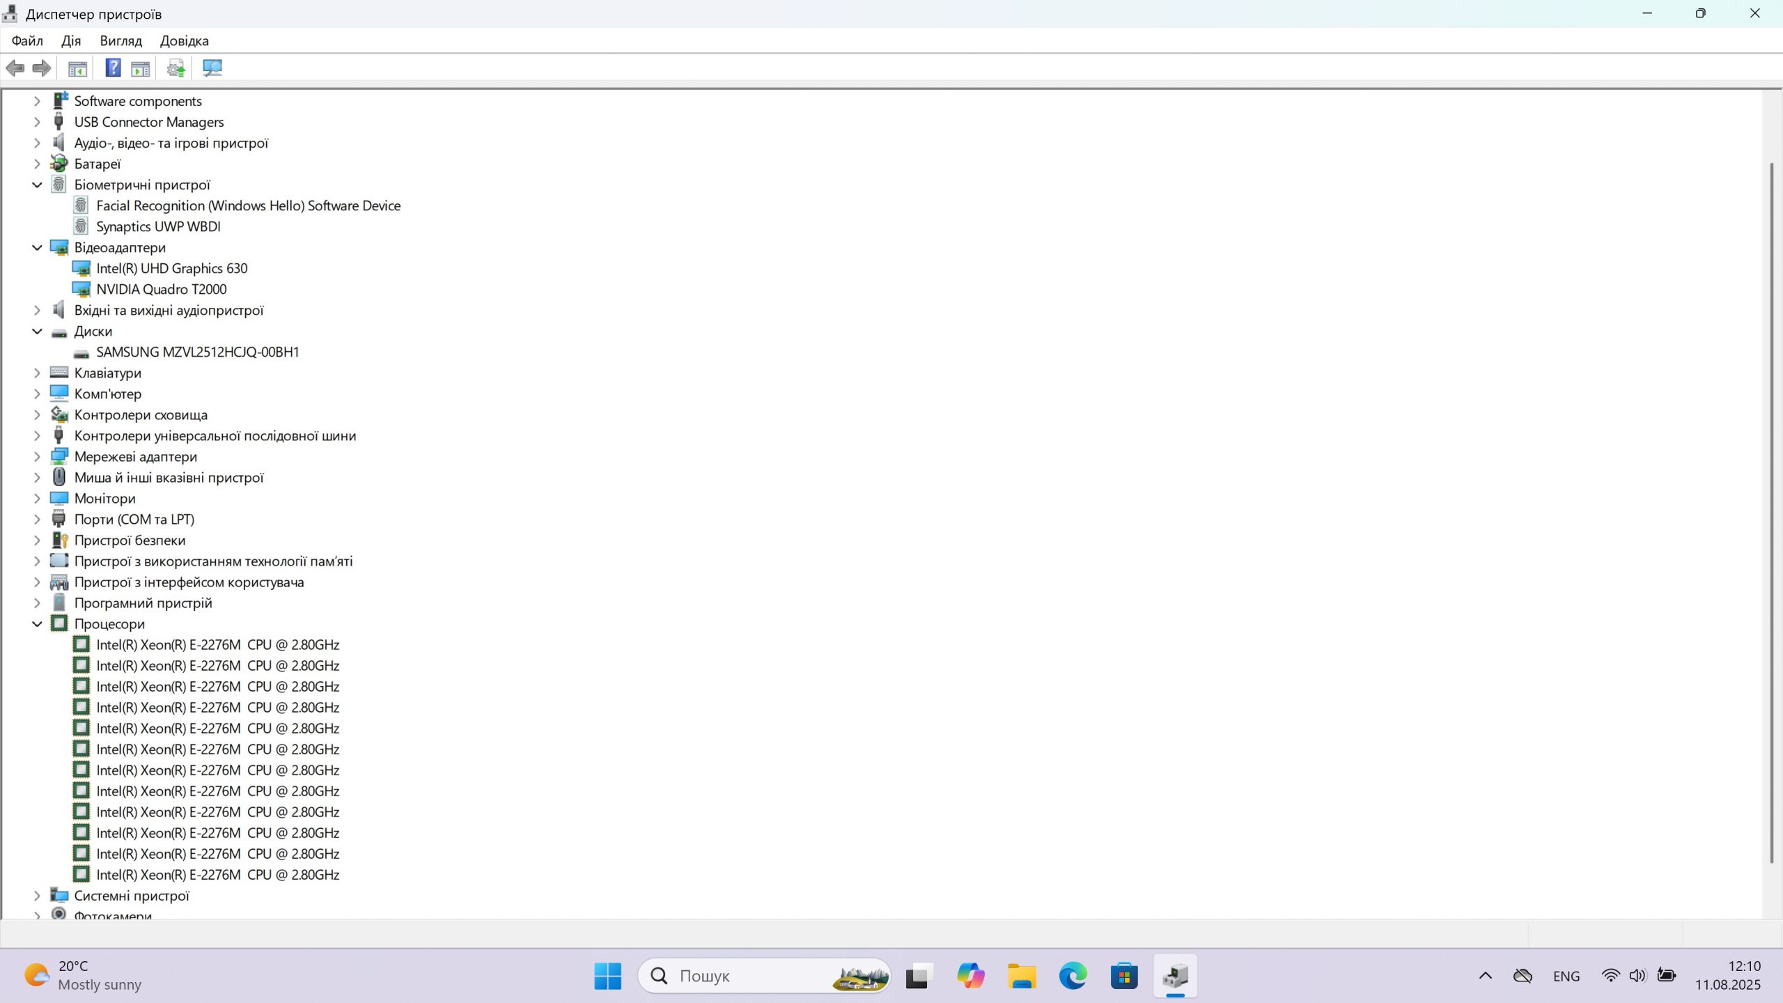The height and width of the screenshot is (1003, 1783).
Task: Select the Пристрої безпеки icon
Action: click(x=59, y=540)
